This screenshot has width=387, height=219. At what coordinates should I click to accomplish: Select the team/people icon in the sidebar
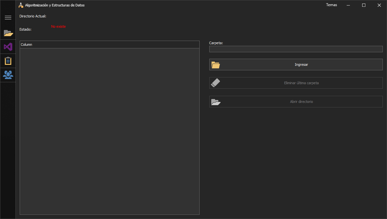tap(8, 75)
